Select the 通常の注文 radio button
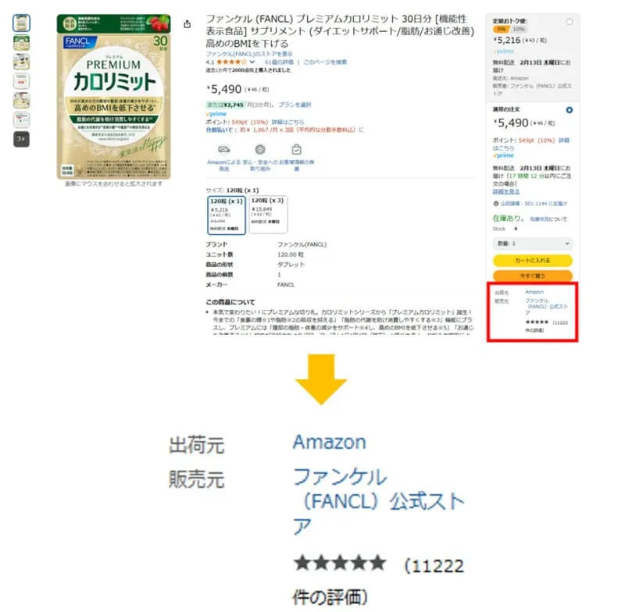 570,110
